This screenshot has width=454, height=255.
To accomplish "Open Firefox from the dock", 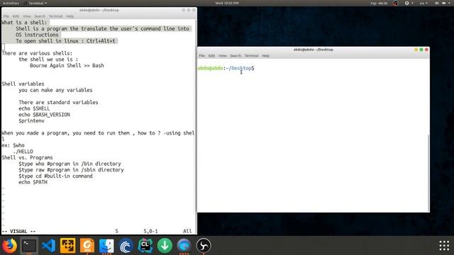I will click(x=9, y=246).
